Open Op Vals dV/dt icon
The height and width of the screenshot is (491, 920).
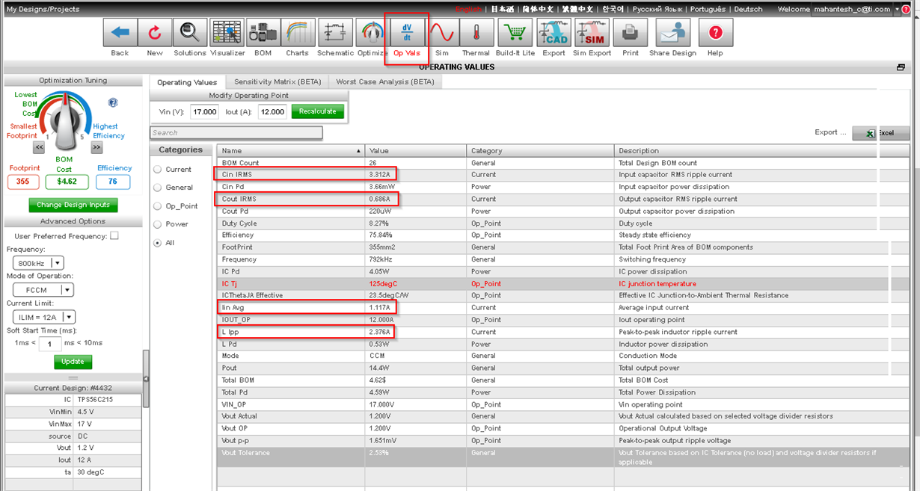click(x=408, y=33)
